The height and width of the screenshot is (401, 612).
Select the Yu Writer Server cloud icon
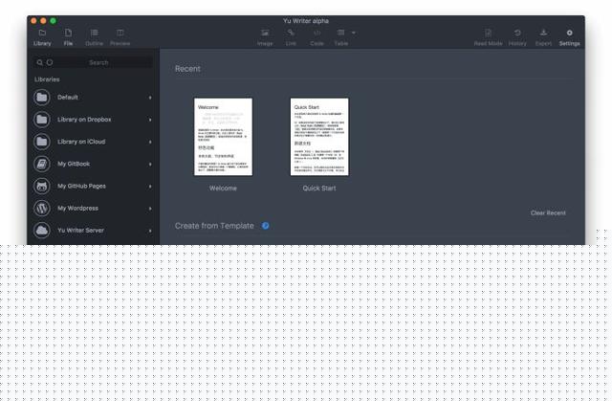(x=42, y=231)
